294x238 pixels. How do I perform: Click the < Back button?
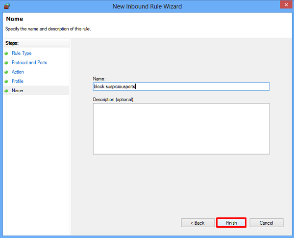(x=198, y=223)
